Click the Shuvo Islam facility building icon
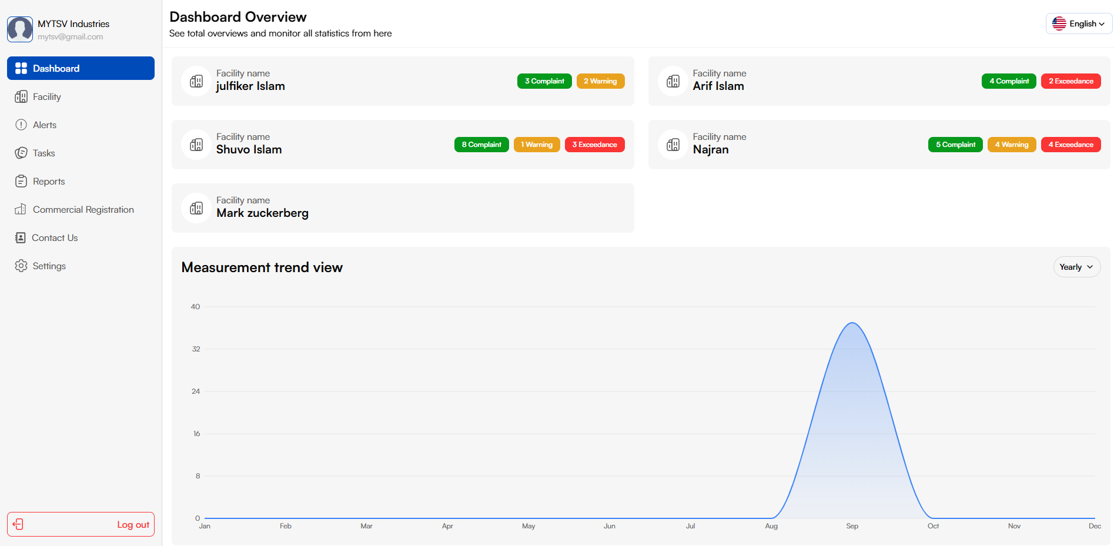1114x546 pixels. pos(196,145)
